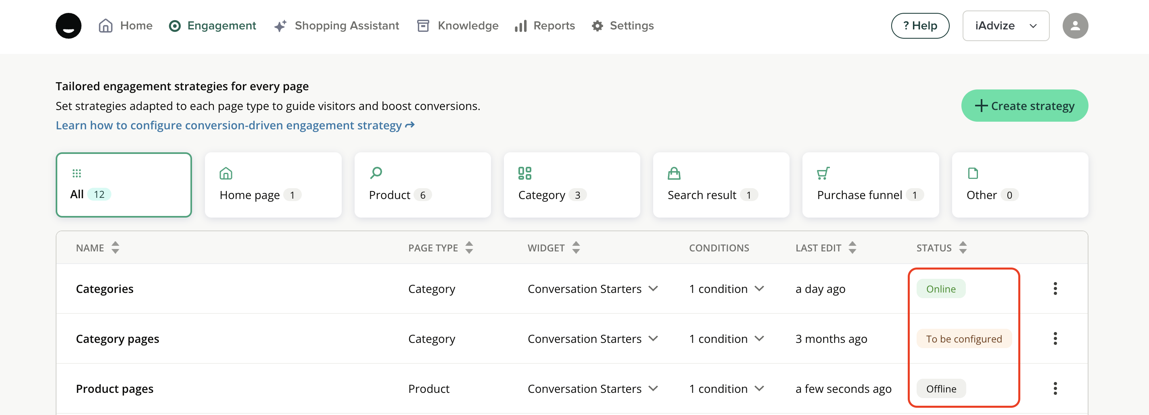Screen dimensions: 1149x415
Task: Click the iAdvize smiley logo icon
Action: (x=68, y=26)
